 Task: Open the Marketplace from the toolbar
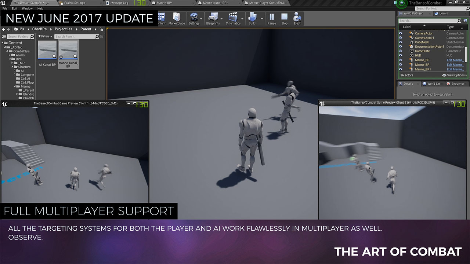coord(177,18)
